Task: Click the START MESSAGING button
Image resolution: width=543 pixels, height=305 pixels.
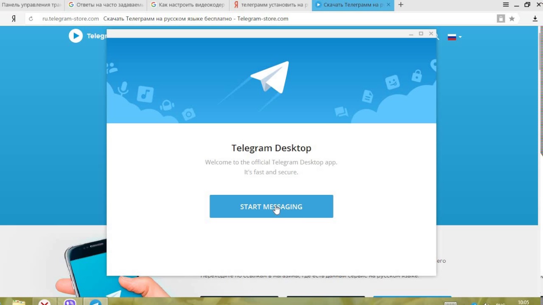Action: (271, 206)
